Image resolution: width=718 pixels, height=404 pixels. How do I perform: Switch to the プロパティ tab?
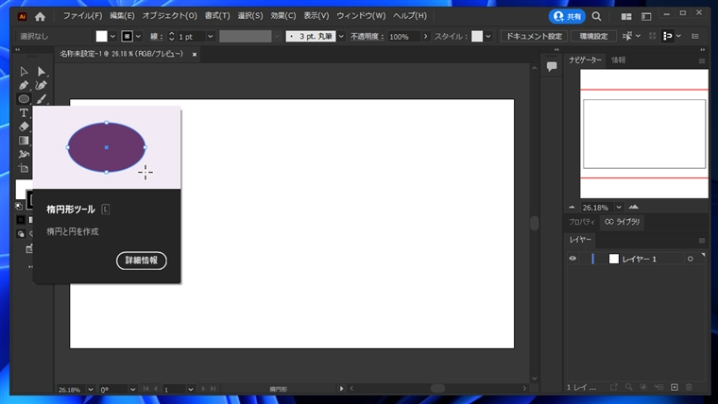tap(582, 222)
